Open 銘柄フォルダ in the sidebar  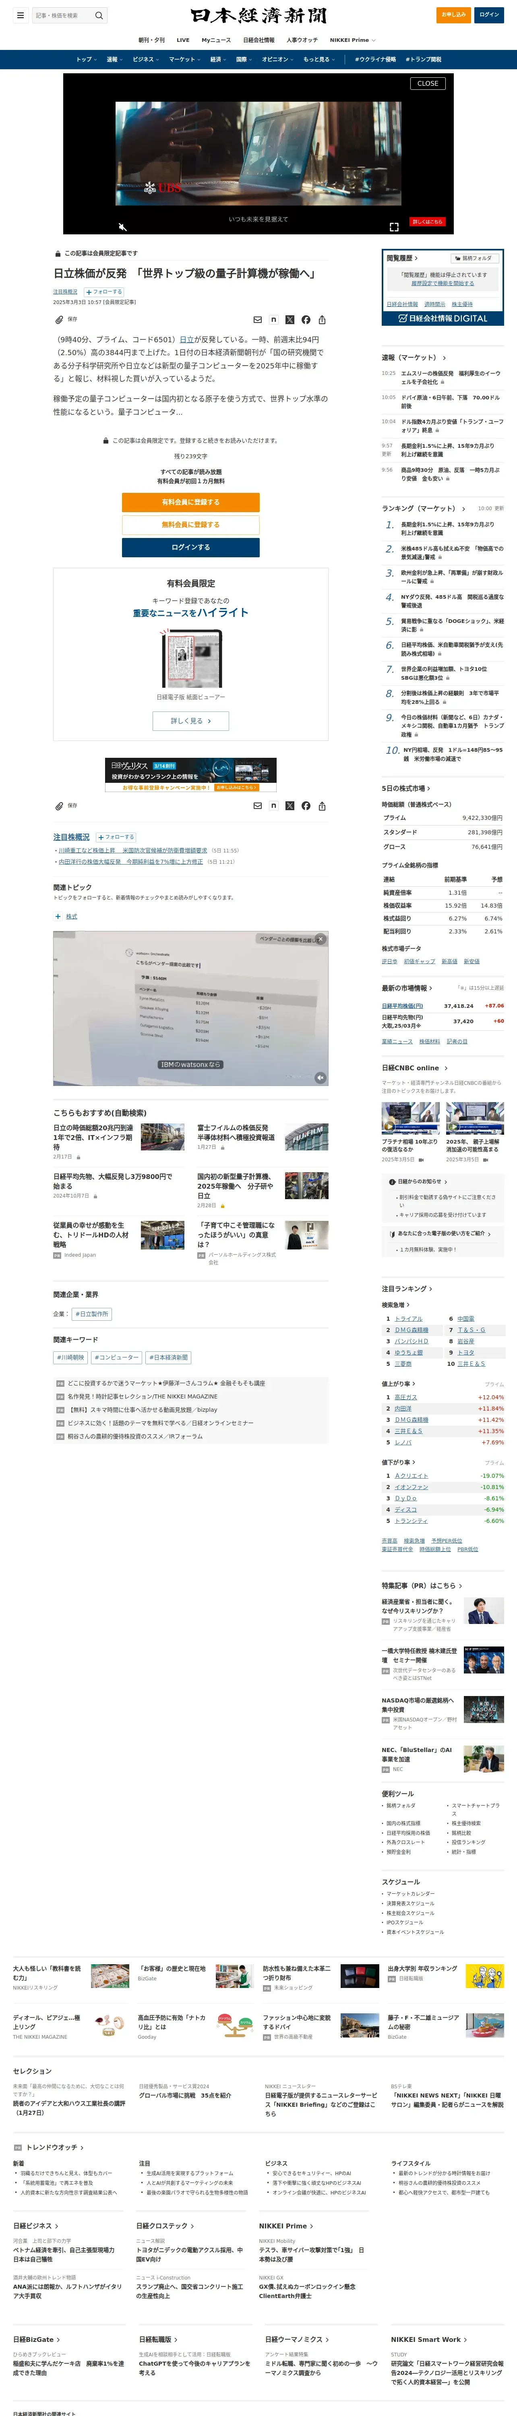point(474,258)
